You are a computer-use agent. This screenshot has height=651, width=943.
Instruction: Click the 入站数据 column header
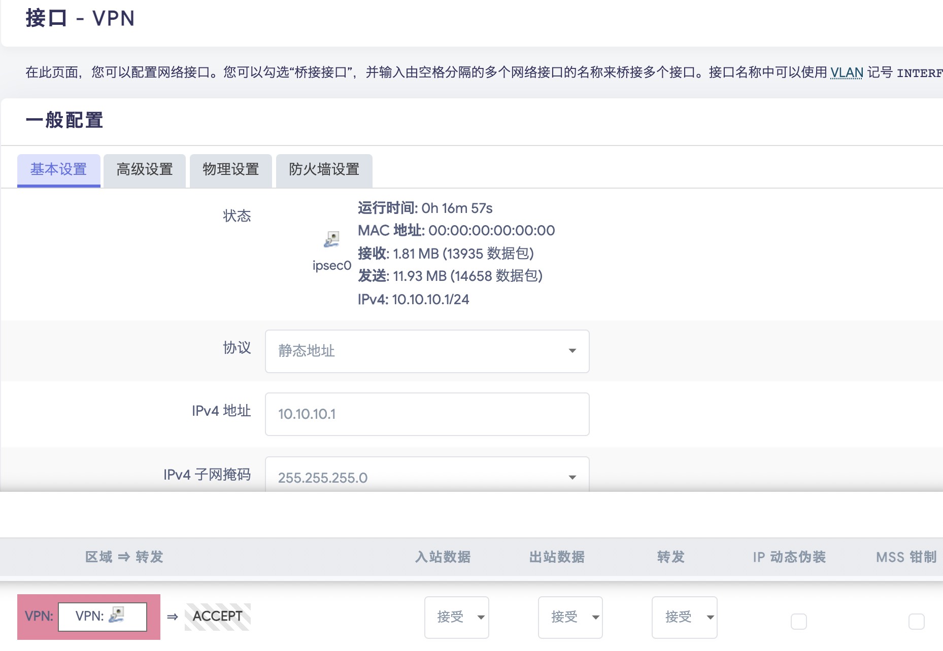pyautogui.click(x=443, y=557)
